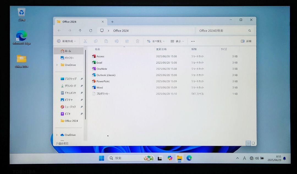297x174 pixels.
Task: Open ホーム in the navigation pane
Action: coord(69,51)
